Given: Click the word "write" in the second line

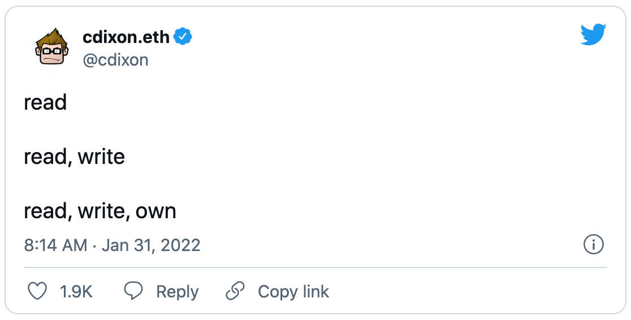Looking at the screenshot, I should [101, 157].
